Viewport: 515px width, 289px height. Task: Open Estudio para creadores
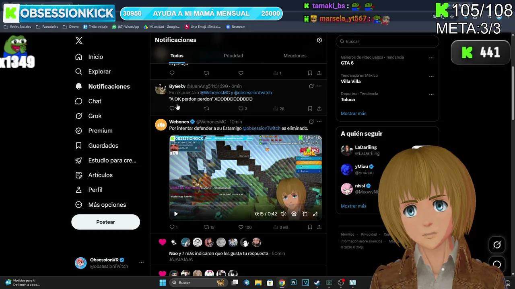coord(106,161)
